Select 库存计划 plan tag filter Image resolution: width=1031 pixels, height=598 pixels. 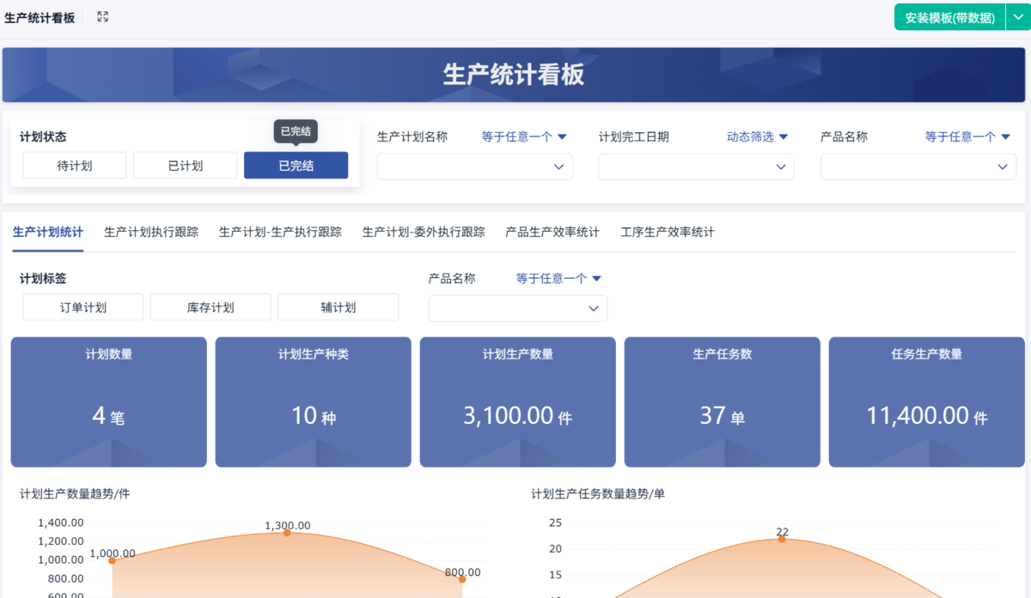[210, 307]
